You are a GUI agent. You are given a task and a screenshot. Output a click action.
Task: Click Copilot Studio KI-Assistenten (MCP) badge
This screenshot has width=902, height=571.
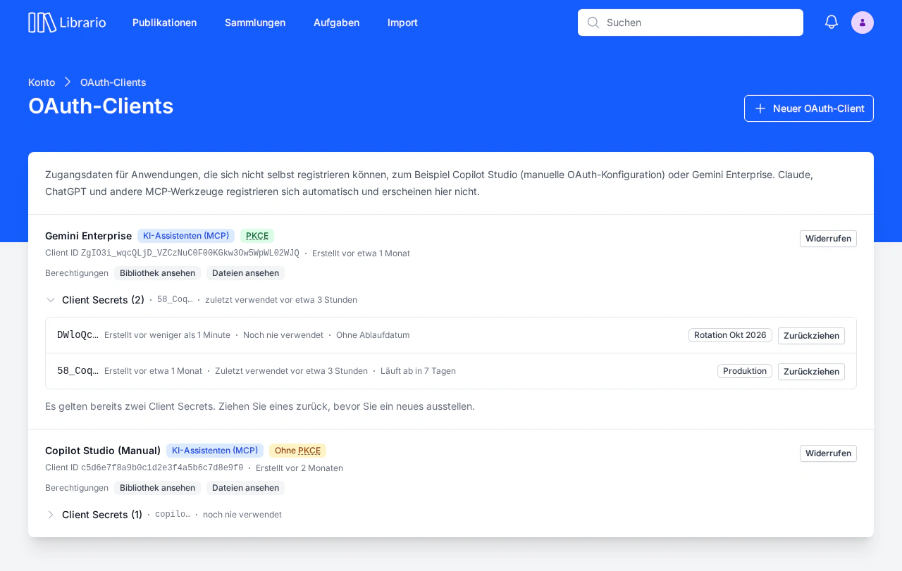pos(215,451)
